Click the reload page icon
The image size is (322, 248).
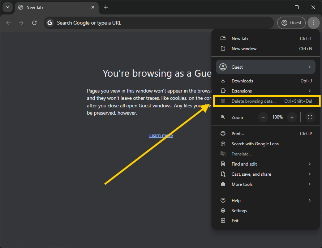pyautogui.click(x=34, y=23)
